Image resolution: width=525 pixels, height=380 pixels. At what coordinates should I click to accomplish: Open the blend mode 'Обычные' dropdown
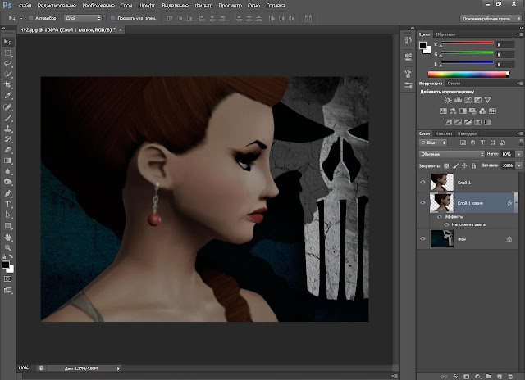[x=450, y=153]
